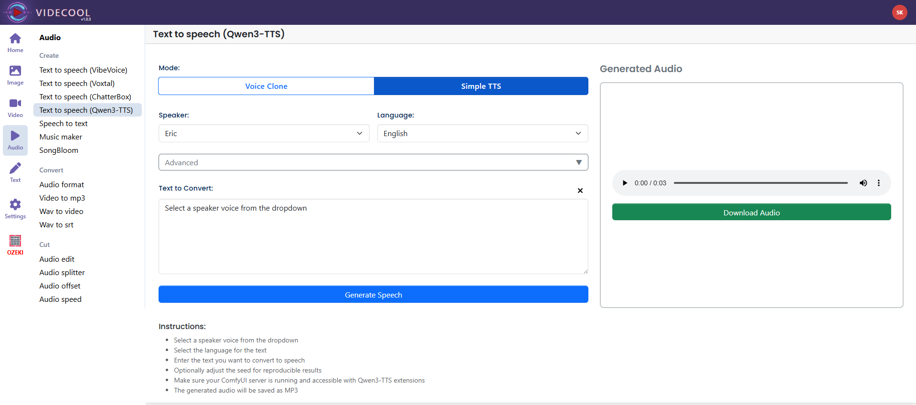Open Audio format converter

pos(62,184)
